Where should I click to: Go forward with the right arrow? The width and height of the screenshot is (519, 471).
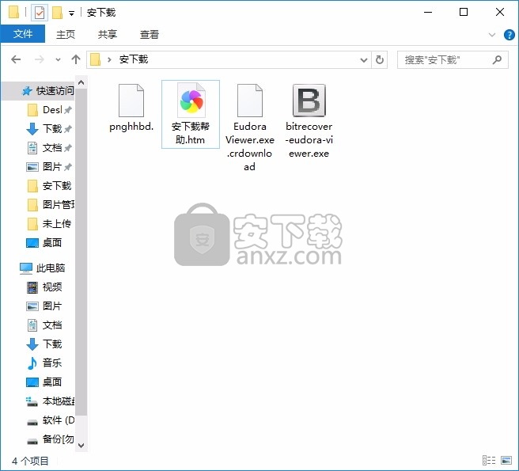pyautogui.click(x=39, y=59)
